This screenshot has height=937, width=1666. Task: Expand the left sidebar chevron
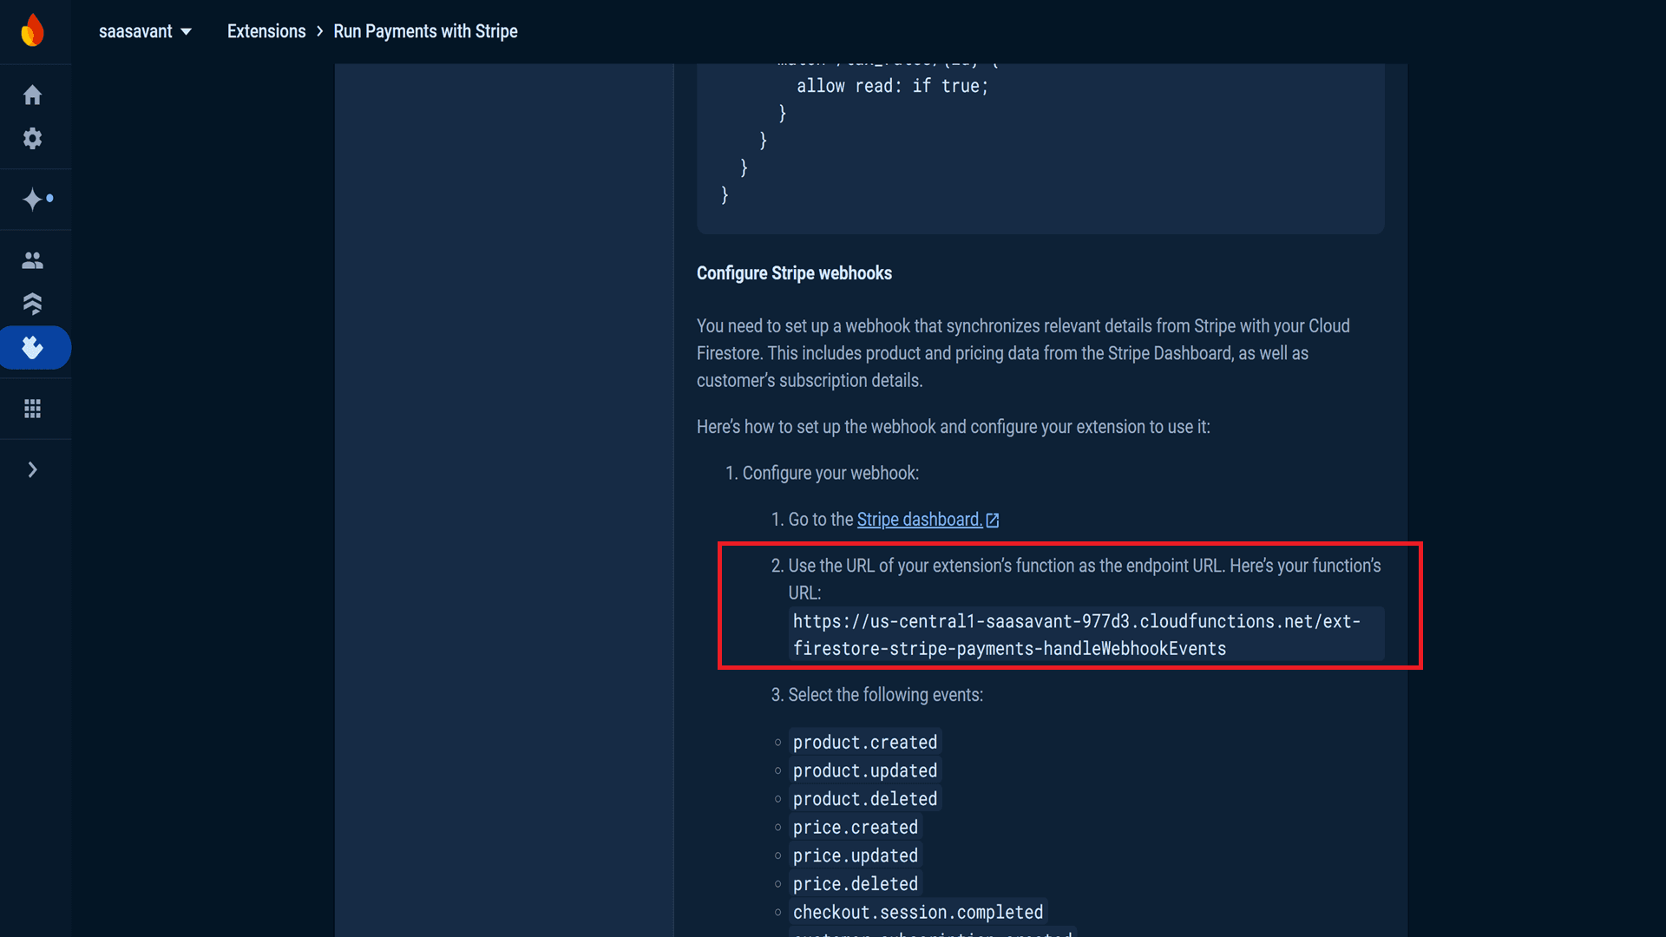(32, 469)
